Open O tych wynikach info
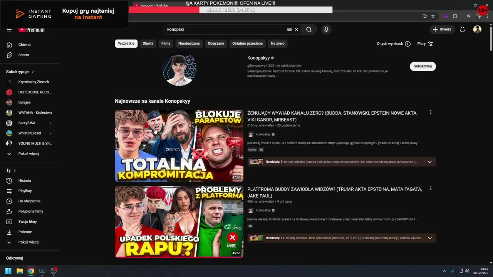The height and width of the screenshot is (277, 493). [394, 44]
